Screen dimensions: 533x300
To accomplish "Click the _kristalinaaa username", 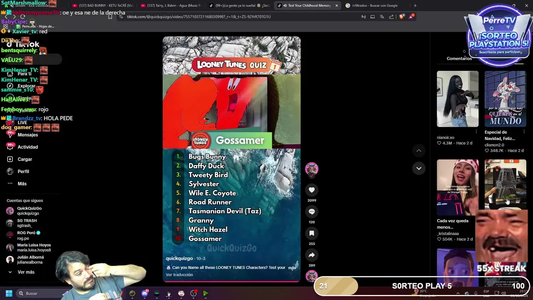I will click(x=448, y=234).
